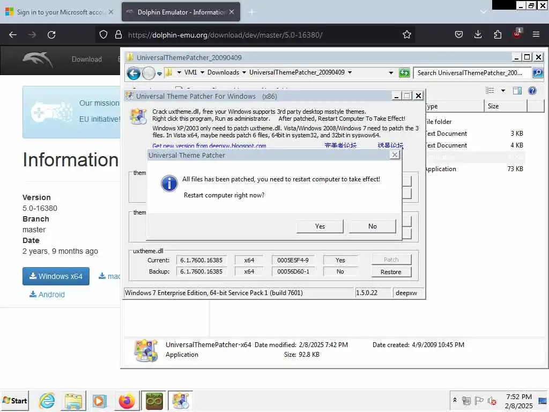Toggle the Explorer preview pane icon
549x412 pixels.
click(517, 91)
